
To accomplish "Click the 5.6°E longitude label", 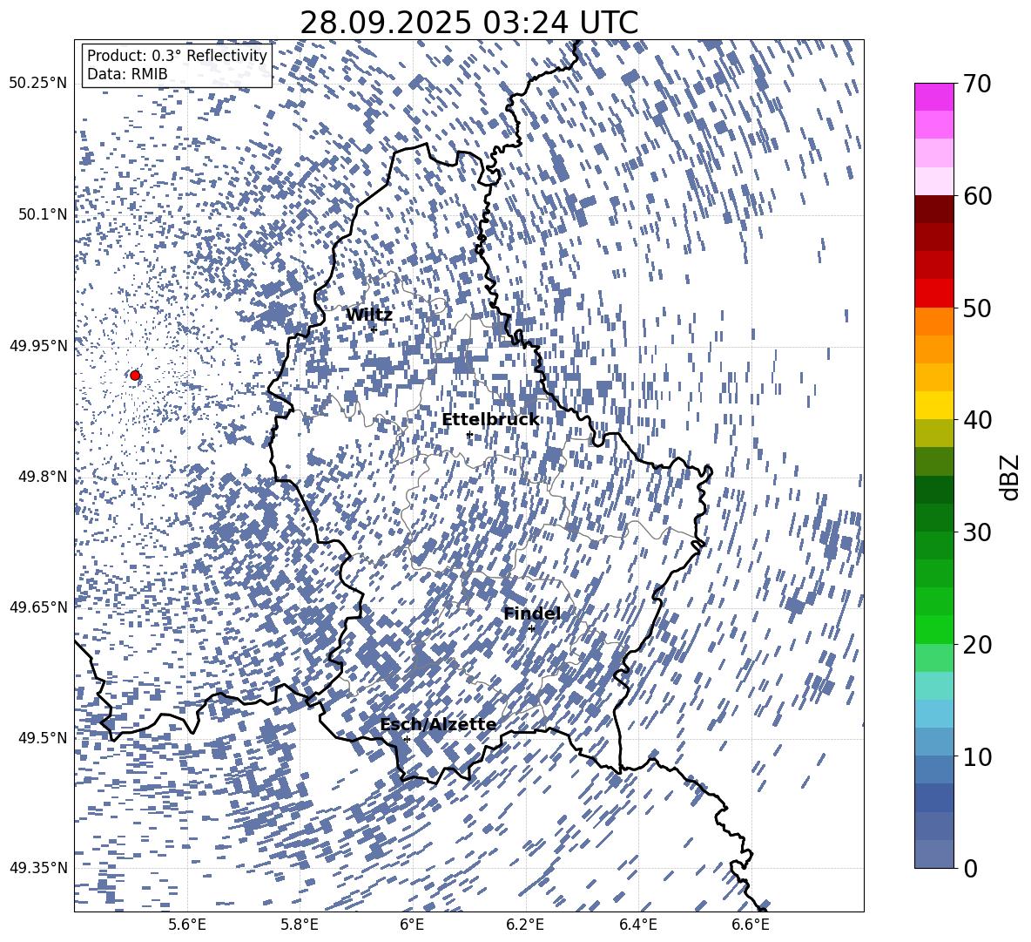I will tap(187, 925).
